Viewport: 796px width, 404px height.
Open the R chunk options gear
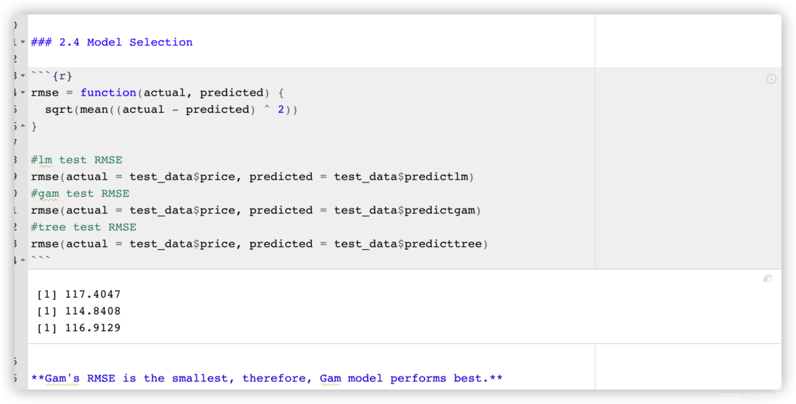(x=771, y=79)
